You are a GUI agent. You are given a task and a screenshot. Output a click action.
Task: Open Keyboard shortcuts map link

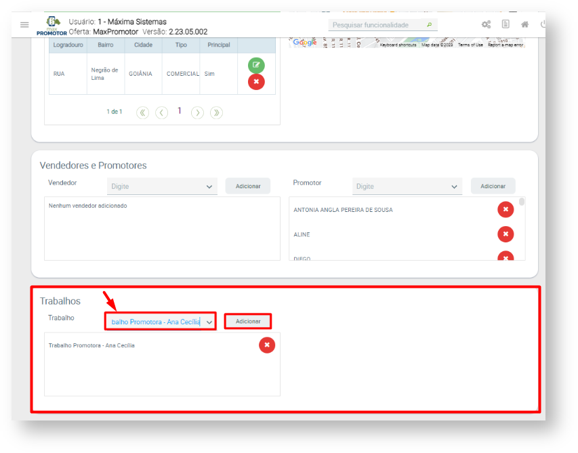tap(398, 45)
